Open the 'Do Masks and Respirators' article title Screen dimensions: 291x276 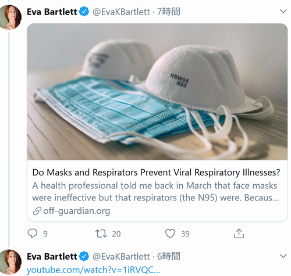(156, 173)
